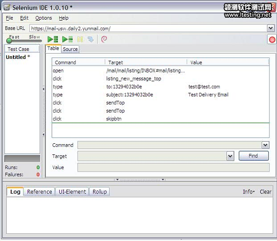Select the open command row
The width and height of the screenshot is (277, 241).
click(x=161, y=70)
